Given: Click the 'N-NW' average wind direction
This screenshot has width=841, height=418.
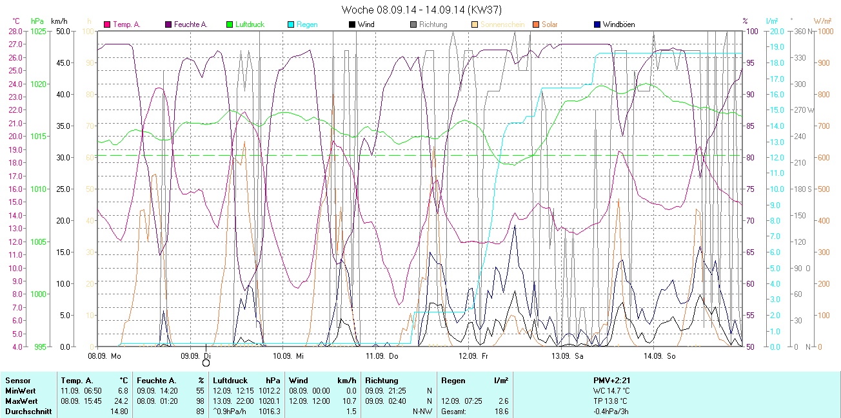Looking at the screenshot, I should point(423,412).
